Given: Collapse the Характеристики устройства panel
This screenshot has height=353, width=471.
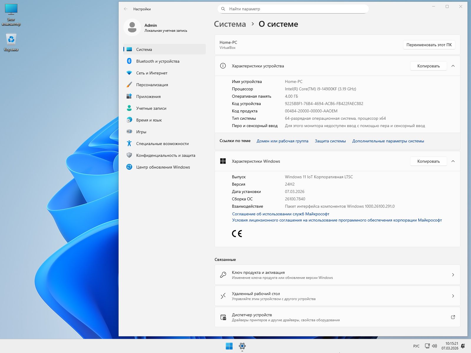Looking at the screenshot, I should pyautogui.click(x=453, y=66).
